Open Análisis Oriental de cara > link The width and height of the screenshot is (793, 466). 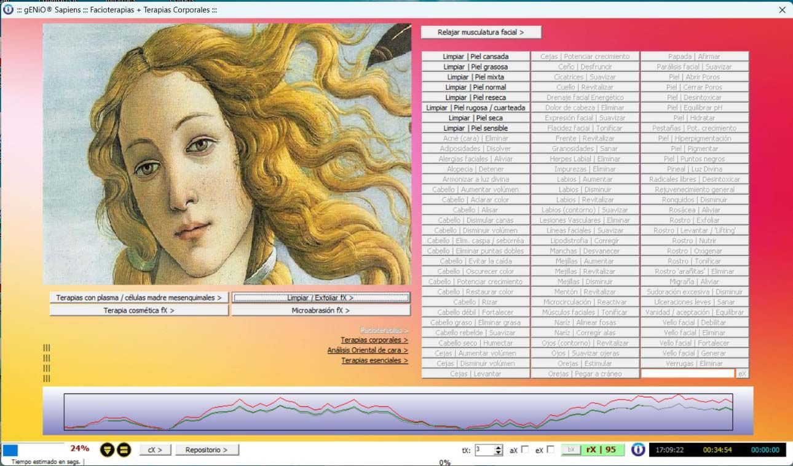tap(368, 351)
